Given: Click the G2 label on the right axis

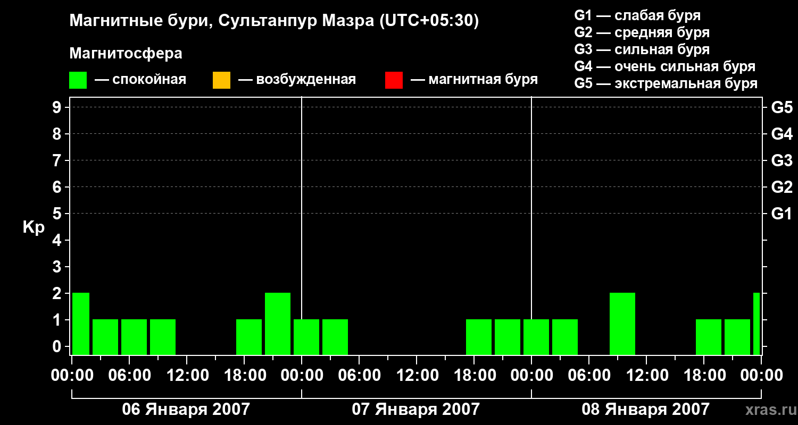Looking at the screenshot, I should [782, 187].
